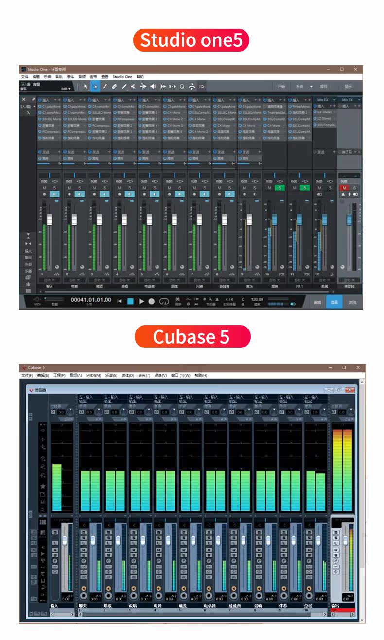Solo Cubase channel 唱歌 with S button

pyautogui.click(x=108, y=538)
